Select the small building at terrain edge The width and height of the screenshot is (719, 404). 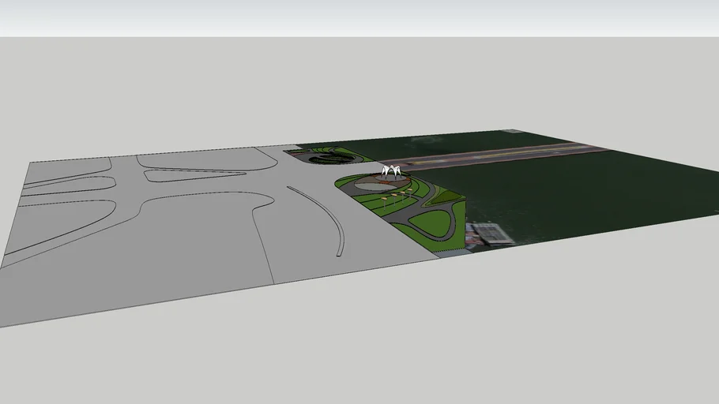tap(488, 234)
